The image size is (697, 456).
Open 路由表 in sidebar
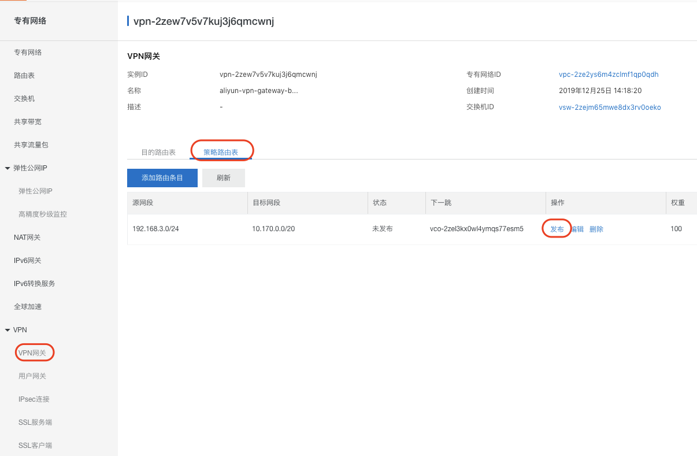24,76
